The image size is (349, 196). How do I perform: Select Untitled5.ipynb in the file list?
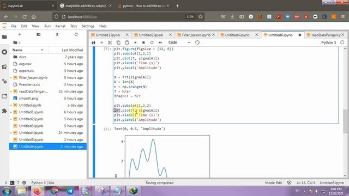pyautogui.click(x=47, y=139)
